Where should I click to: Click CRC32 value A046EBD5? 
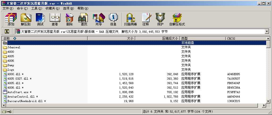[x=233, y=74]
